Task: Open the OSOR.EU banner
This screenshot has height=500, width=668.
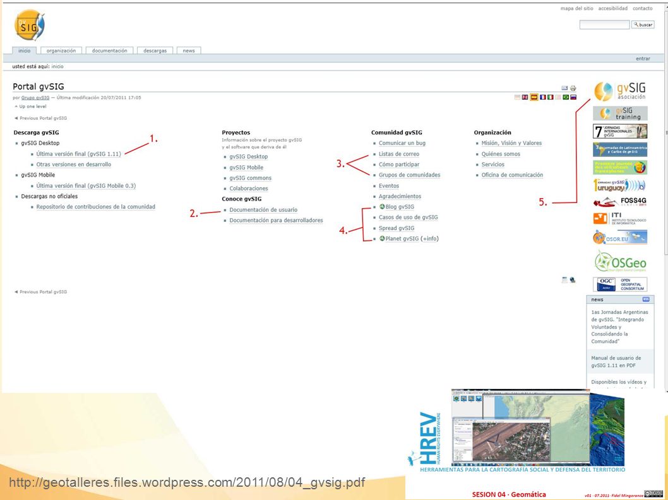Action: pos(620,238)
